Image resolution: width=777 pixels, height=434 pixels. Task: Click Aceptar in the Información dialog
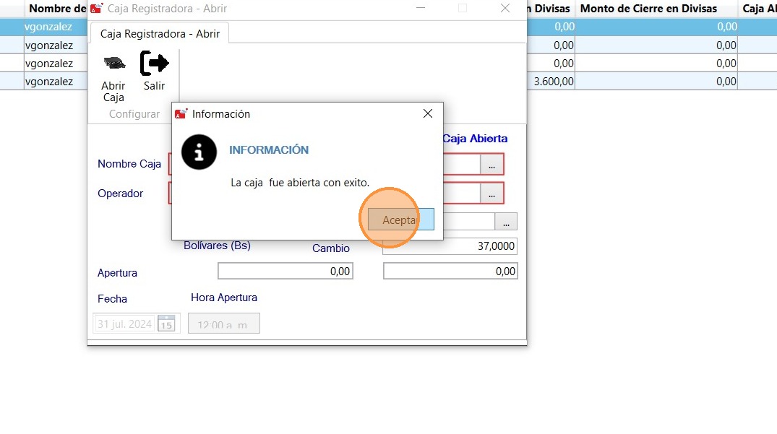click(x=401, y=220)
